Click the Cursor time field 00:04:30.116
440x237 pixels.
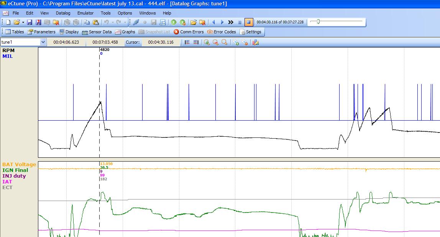[161, 42]
